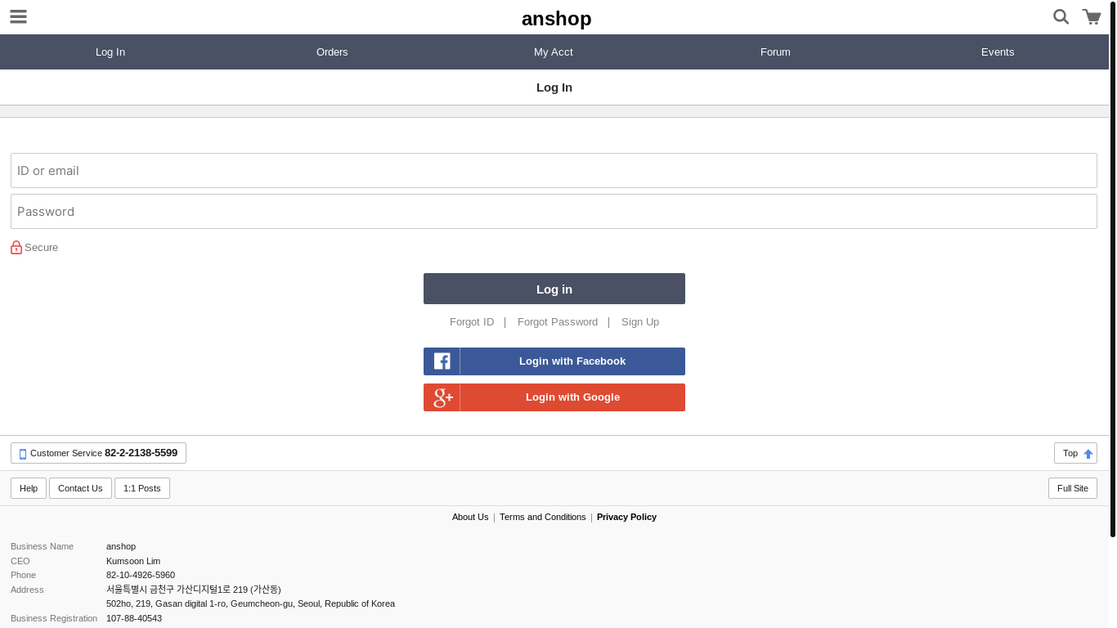Image resolution: width=1117 pixels, height=628 pixels.
Task: Open the 1:1 Posts button
Action: [x=142, y=488]
